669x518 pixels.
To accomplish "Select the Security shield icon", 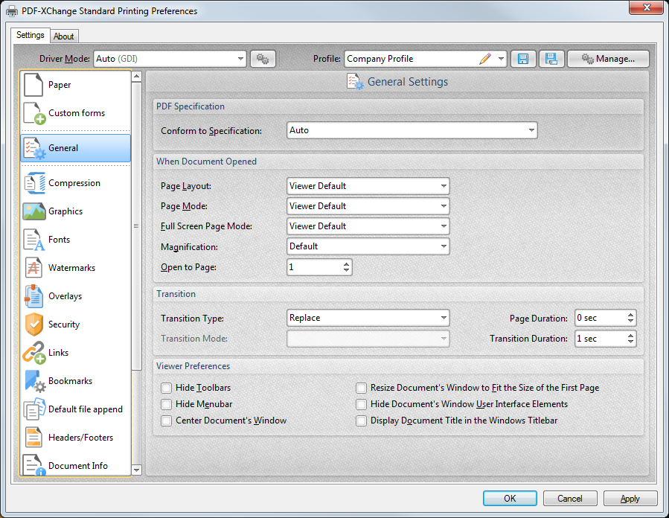I will coord(34,324).
